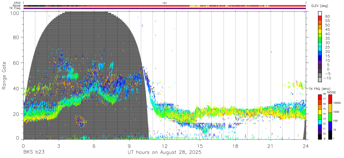Click the 100 tick on Range Gate axis
Screen dimensions: 344x158
(15, 13)
